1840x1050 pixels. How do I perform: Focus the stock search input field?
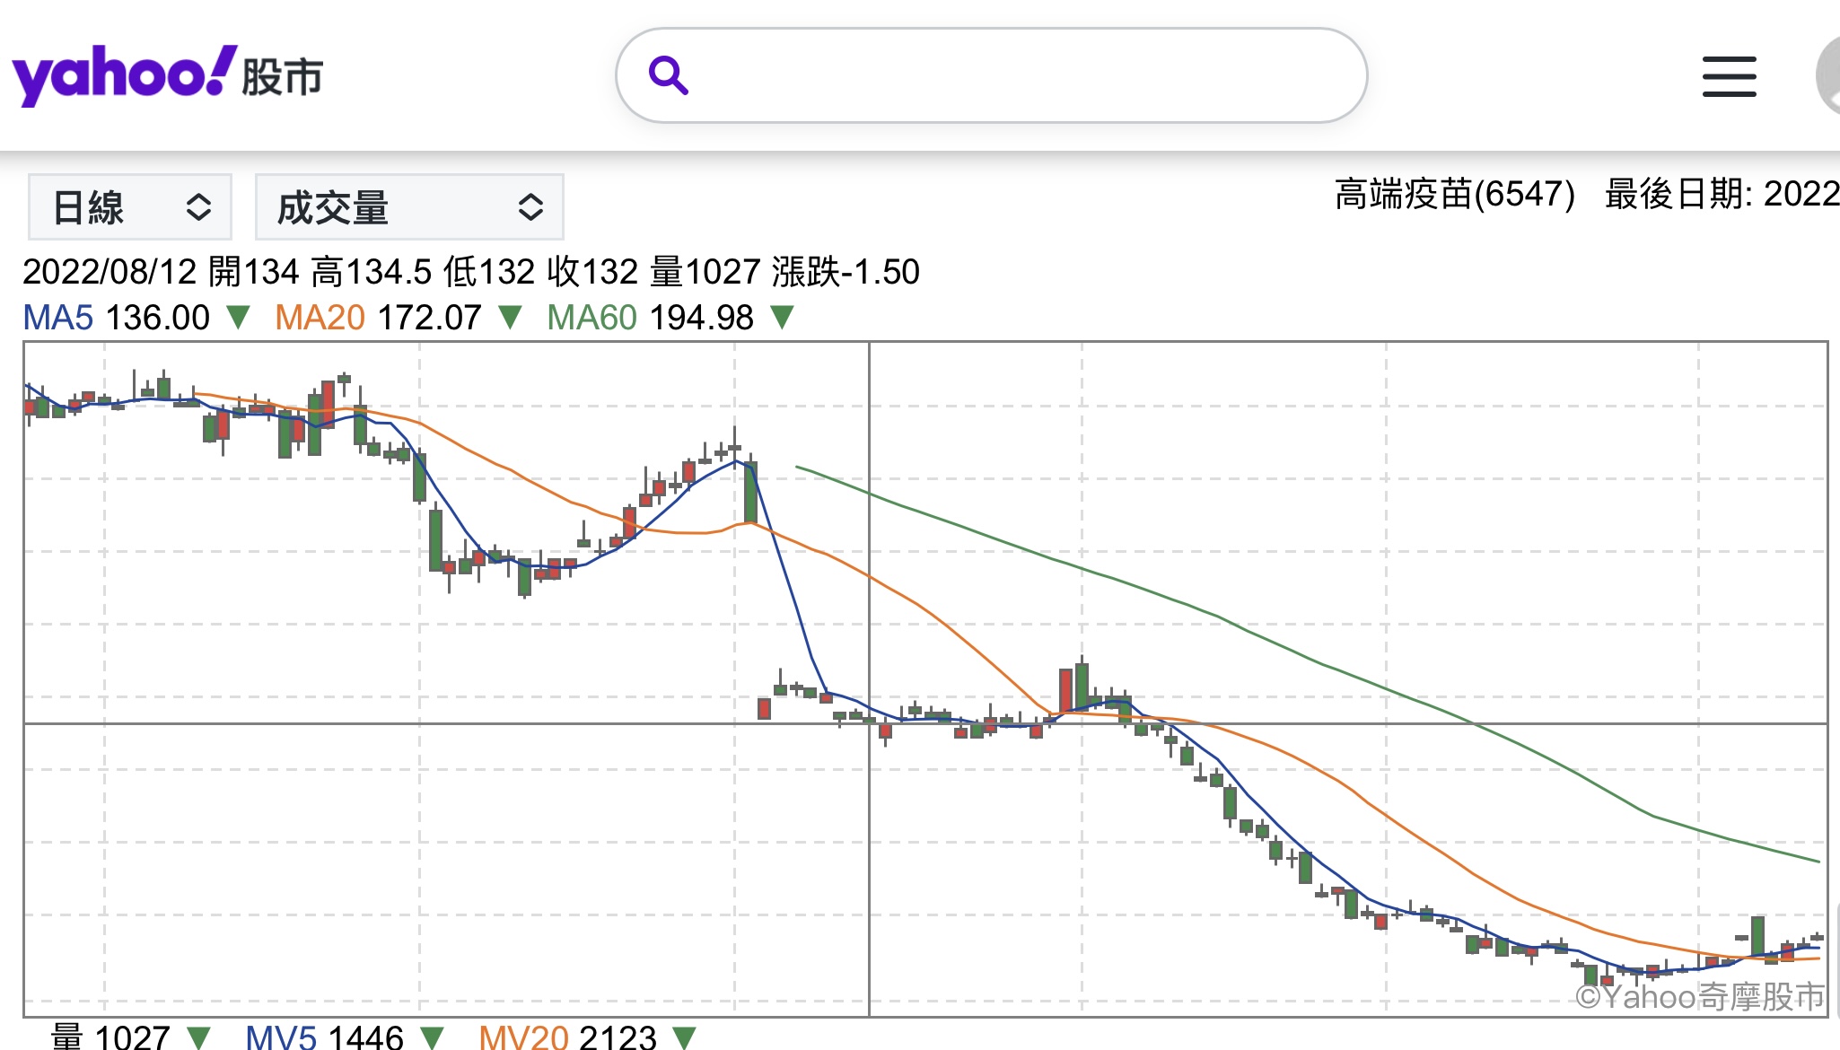991,75
